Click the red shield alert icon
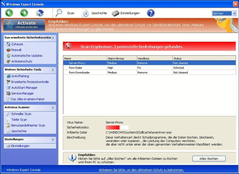Image resolution: width=239 pixels, height=174 pixels. (68, 46)
